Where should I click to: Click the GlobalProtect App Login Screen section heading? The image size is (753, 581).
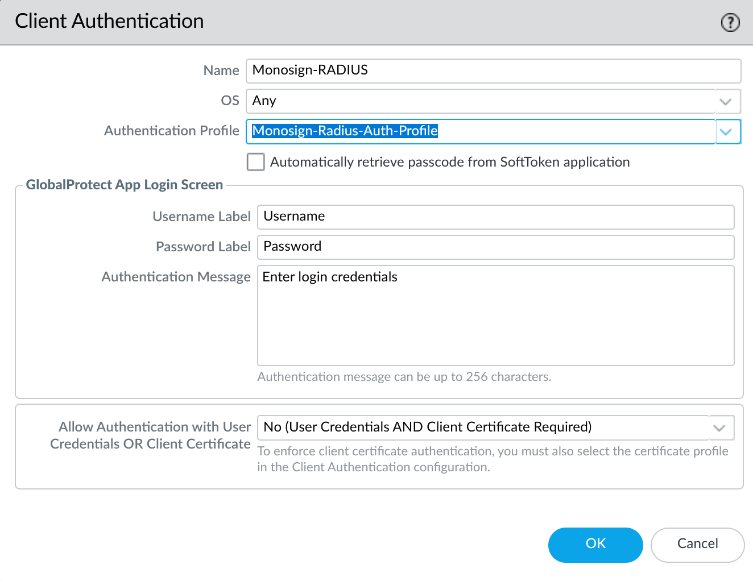point(124,185)
